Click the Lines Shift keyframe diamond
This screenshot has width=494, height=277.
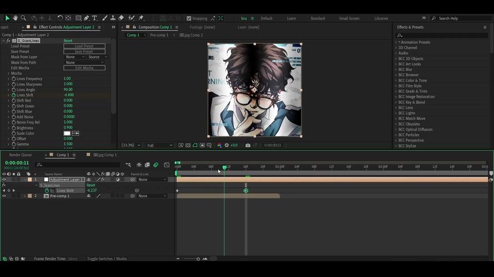(246, 191)
